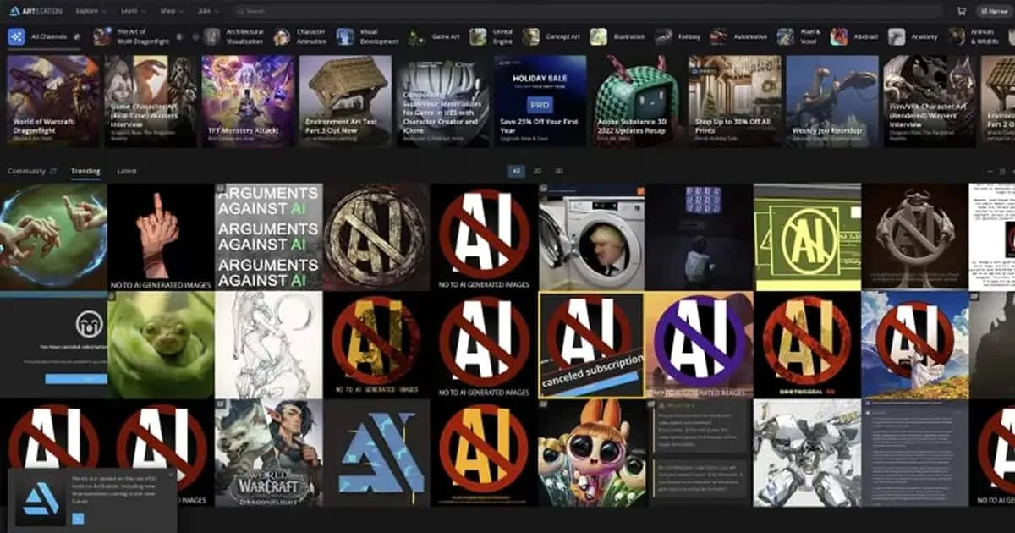The image size is (1015, 533).
Task: Open the Automotive channel
Action: point(738,36)
